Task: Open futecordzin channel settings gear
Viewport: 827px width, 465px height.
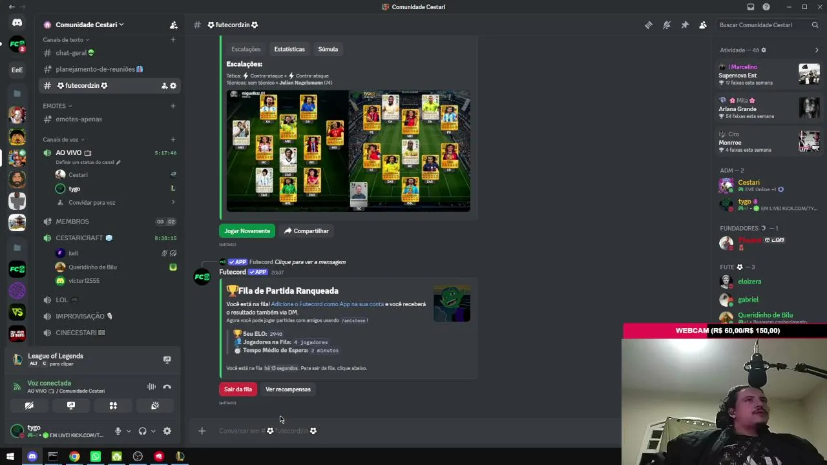Action: (x=173, y=86)
